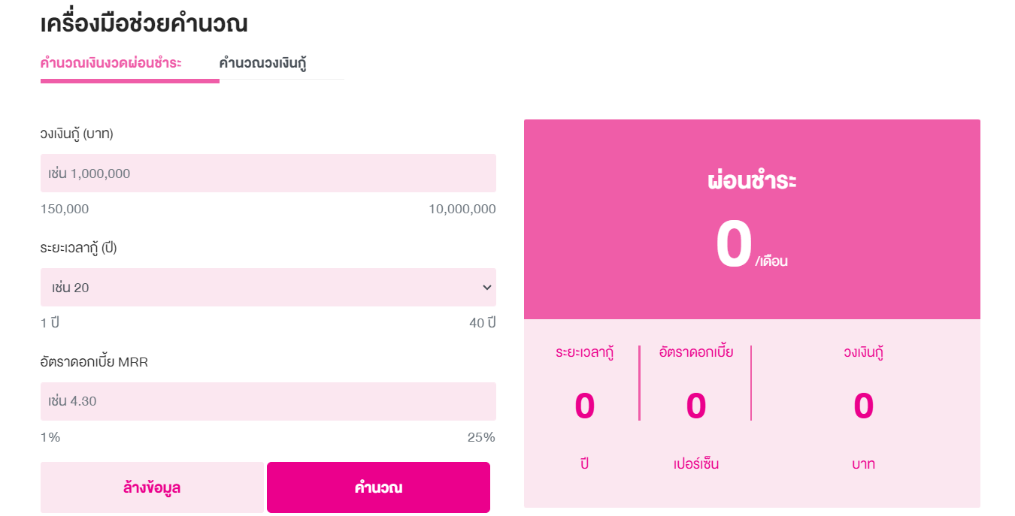Open the ระยะเวลากู้ loan term dropdown
1015x516 pixels.
(268, 287)
